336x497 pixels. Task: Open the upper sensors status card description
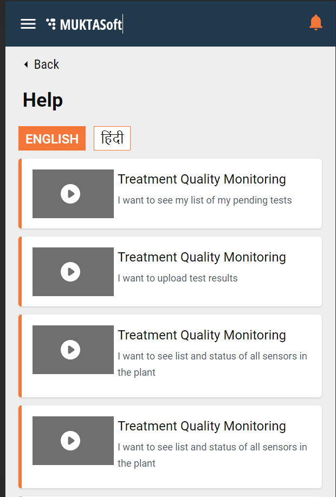(212, 364)
